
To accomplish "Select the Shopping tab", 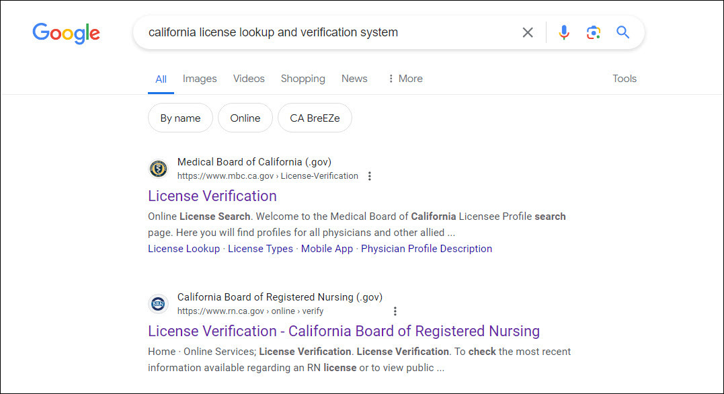I will pyautogui.click(x=303, y=79).
